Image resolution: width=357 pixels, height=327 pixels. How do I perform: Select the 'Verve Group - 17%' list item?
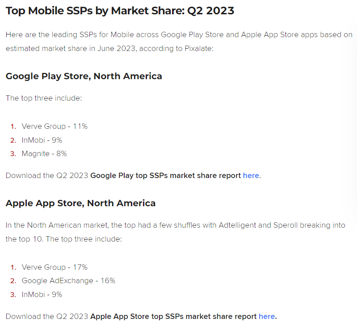coord(55,267)
